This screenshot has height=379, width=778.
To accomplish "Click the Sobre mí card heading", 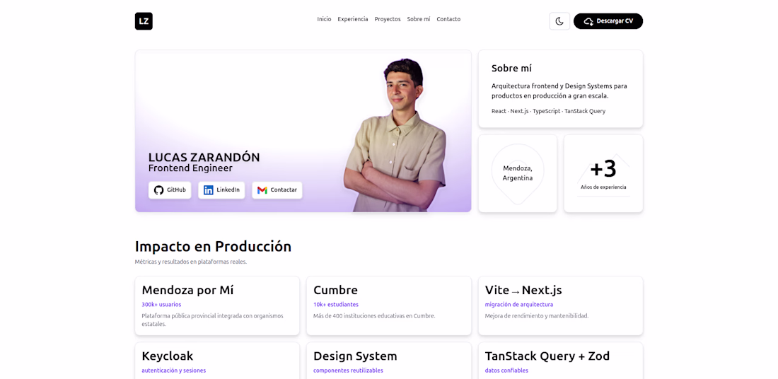I will [x=511, y=69].
